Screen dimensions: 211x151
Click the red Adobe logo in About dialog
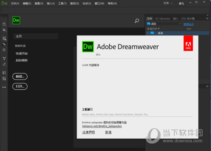pyautogui.click(x=188, y=43)
